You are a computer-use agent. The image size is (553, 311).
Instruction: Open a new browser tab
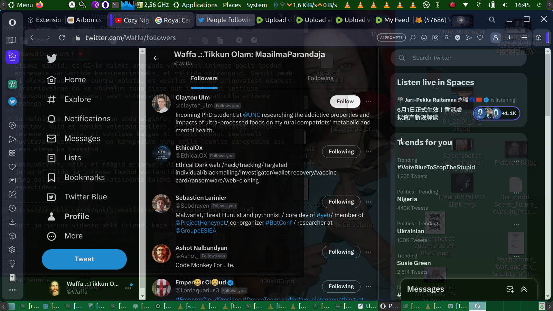click(461, 20)
